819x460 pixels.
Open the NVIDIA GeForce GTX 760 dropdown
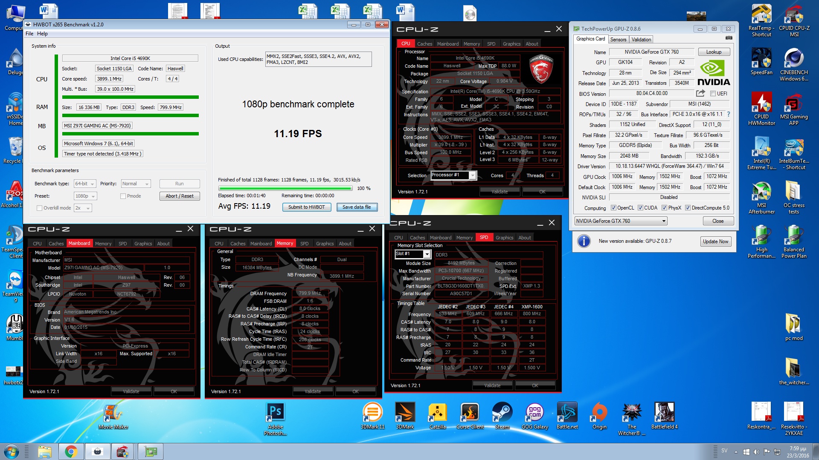[x=621, y=221]
